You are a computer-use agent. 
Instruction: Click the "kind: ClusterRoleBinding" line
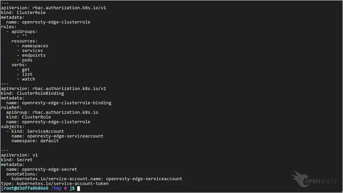coord(32,93)
